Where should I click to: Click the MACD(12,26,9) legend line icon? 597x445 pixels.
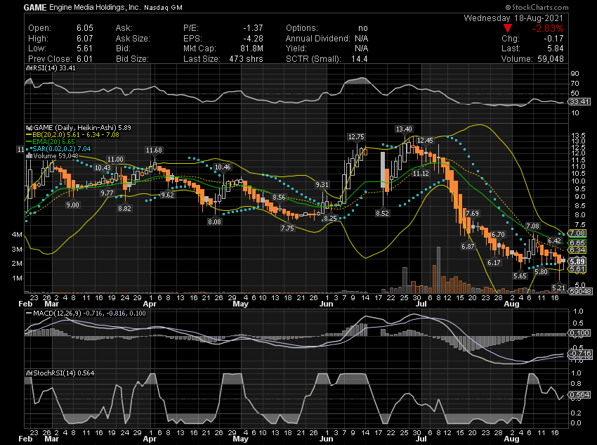tap(29, 313)
